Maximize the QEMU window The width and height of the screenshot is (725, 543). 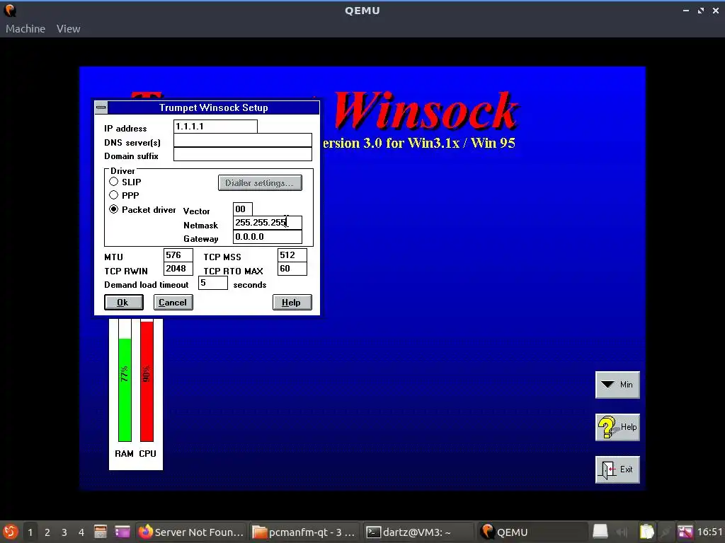pos(701,11)
